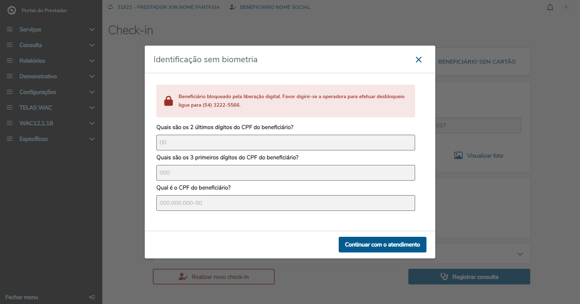580x304 pixels.
Task: Select the TELAS WAC menu item
Action: point(36,108)
